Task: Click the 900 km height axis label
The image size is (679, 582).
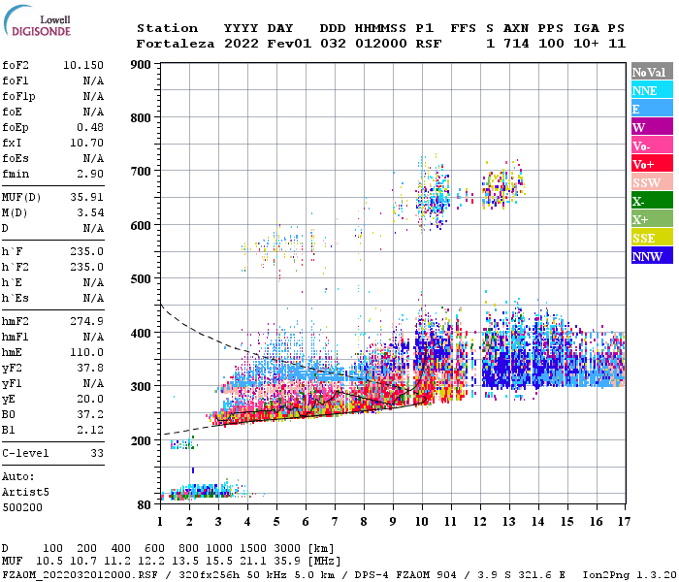Action: (x=141, y=65)
